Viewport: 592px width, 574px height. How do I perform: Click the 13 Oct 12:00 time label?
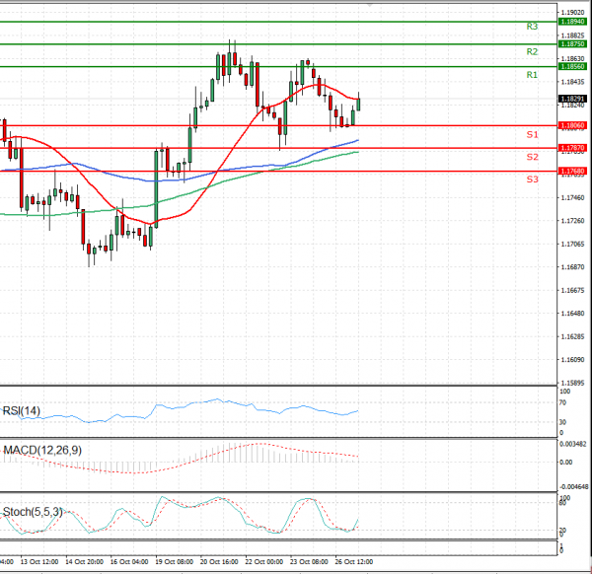coord(39,561)
